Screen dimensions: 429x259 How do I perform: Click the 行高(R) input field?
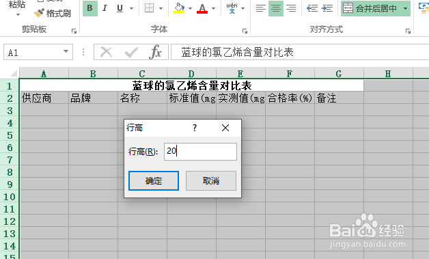[200, 152]
